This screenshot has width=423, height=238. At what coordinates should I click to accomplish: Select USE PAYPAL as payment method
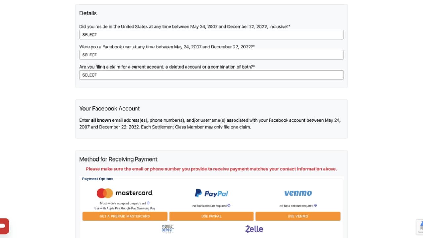[x=211, y=216]
